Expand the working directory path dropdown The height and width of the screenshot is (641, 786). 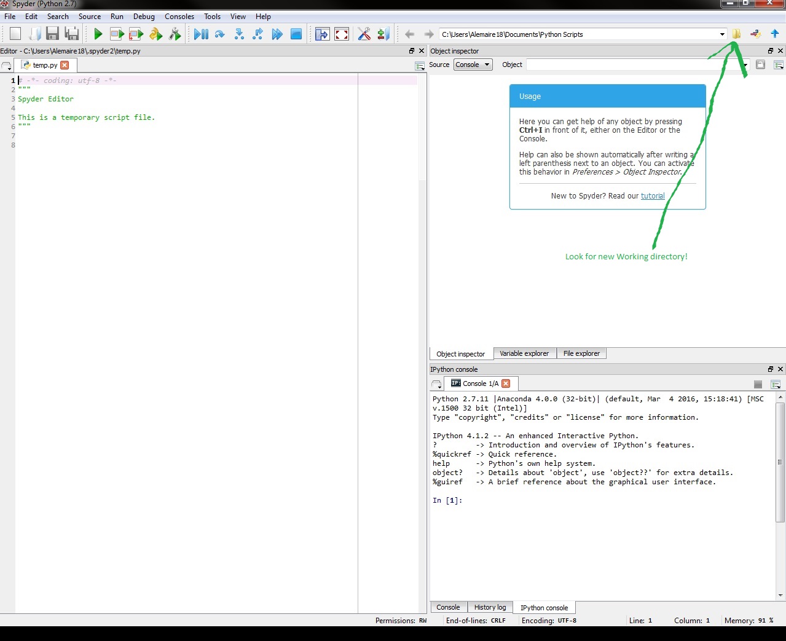[722, 34]
